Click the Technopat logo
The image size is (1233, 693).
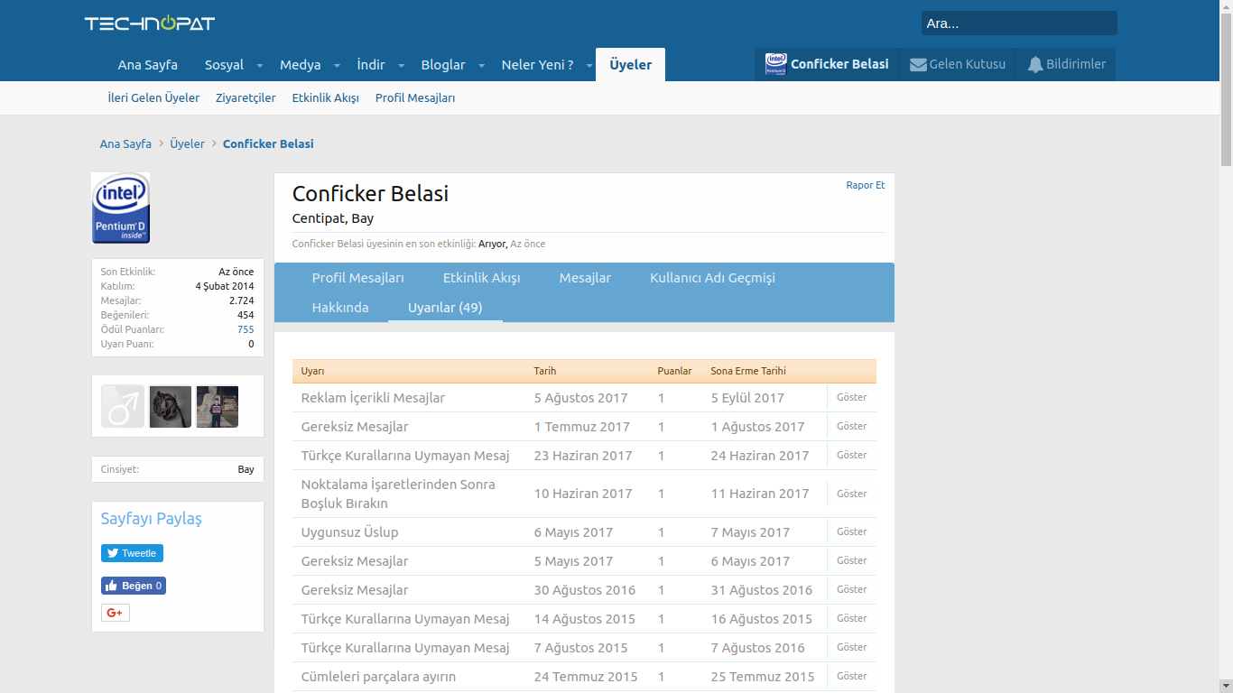tap(150, 23)
